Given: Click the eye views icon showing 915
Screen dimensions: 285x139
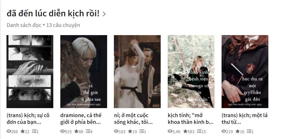Looking at the screenshot, I should click(63, 131).
